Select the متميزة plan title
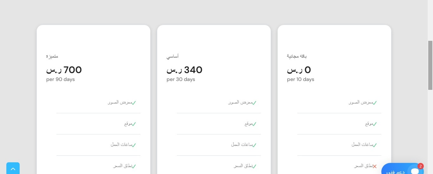 point(52,56)
